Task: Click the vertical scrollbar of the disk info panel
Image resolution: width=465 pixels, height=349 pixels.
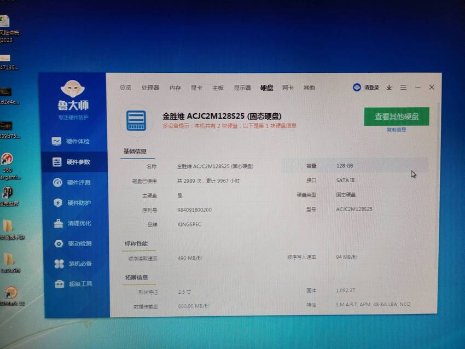Action: (437, 185)
